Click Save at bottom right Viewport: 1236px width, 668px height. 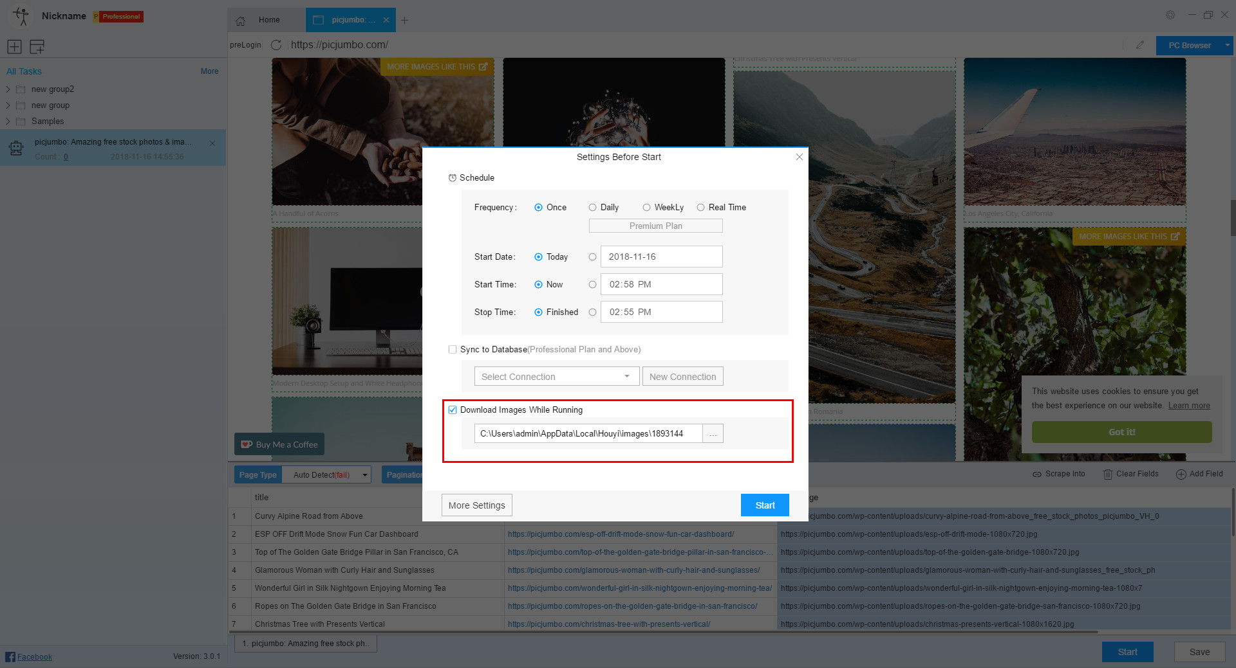click(x=1199, y=651)
